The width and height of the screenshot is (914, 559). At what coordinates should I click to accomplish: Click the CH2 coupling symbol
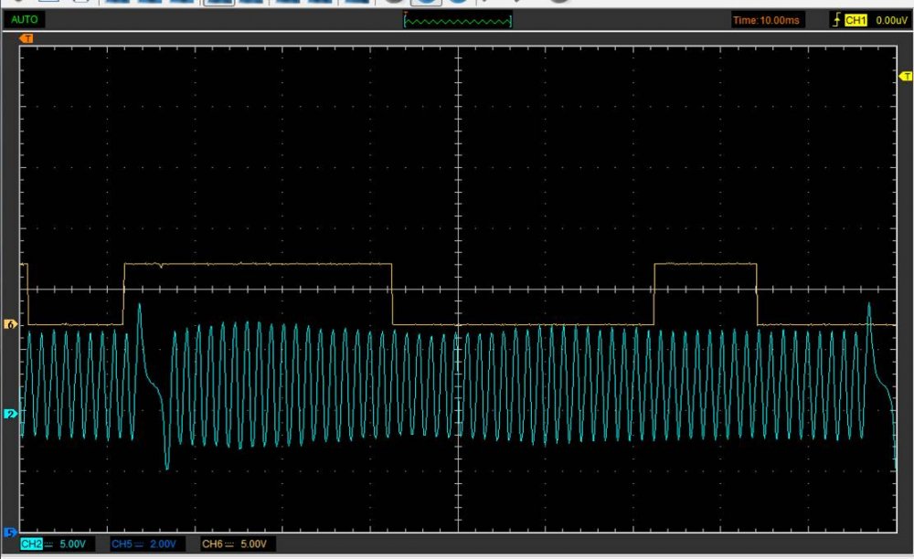point(49,544)
